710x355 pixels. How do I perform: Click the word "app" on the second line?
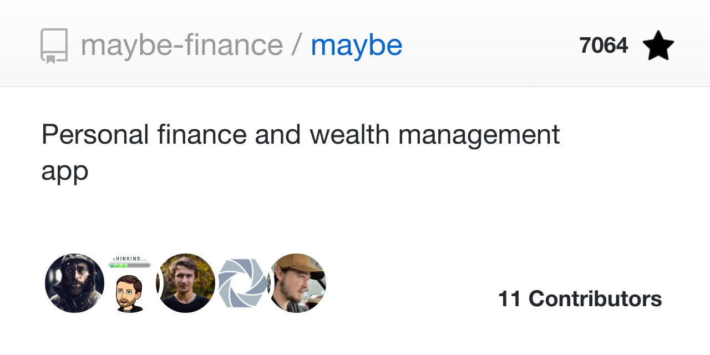pyautogui.click(x=64, y=172)
